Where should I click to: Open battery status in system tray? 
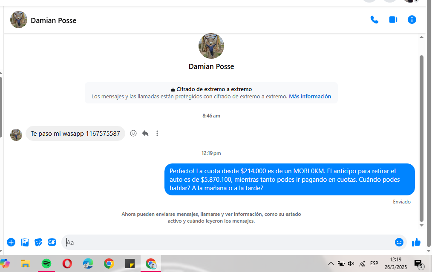[341, 263]
